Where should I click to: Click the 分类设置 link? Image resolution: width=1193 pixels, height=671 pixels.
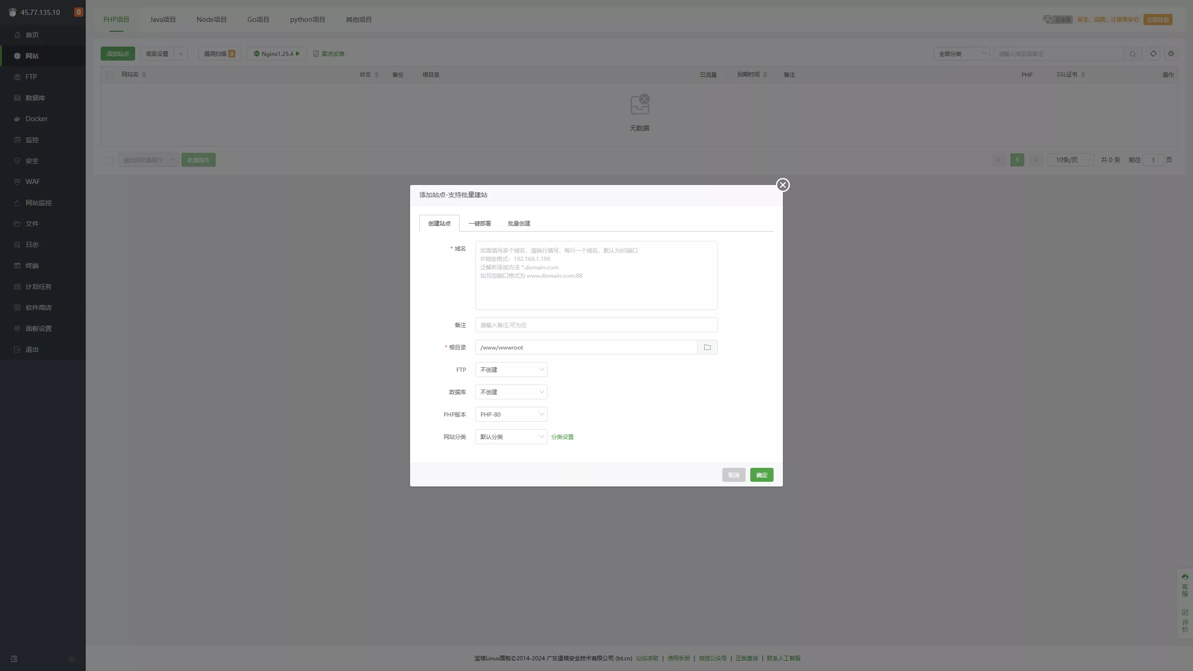point(562,437)
